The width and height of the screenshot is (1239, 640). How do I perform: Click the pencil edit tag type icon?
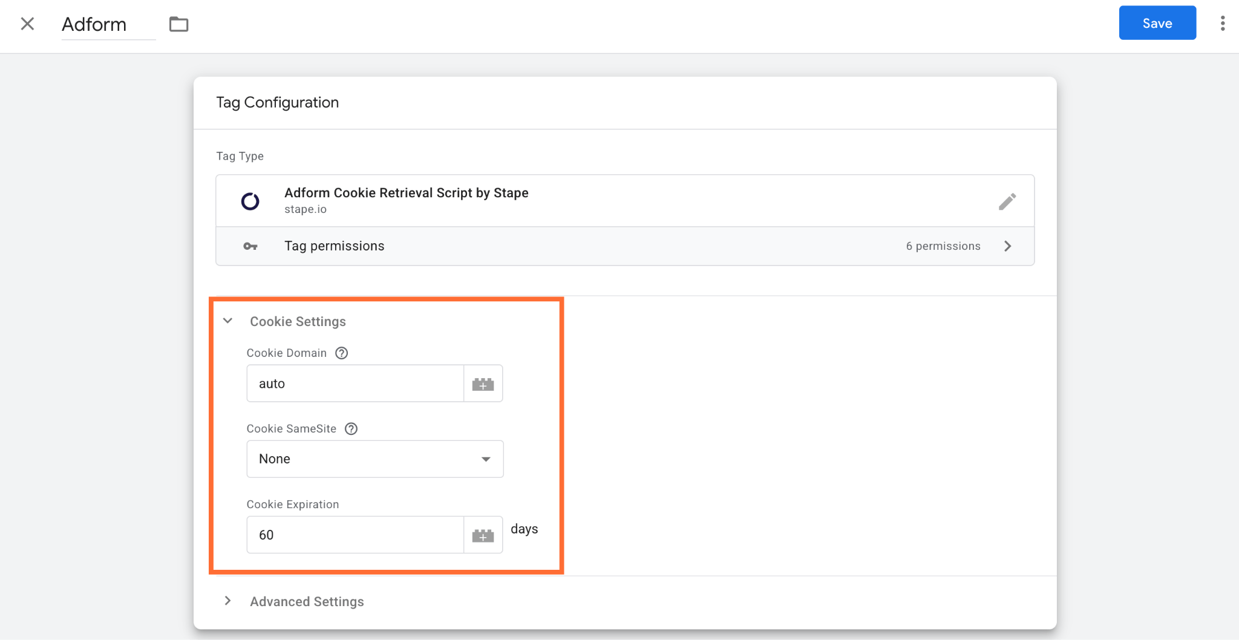point(1007,201)
